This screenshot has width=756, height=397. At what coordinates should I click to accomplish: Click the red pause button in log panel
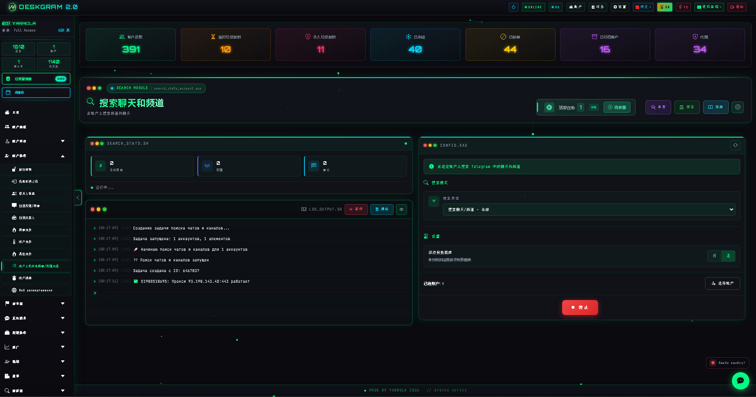pyautogui.click(x=356, y=209)
